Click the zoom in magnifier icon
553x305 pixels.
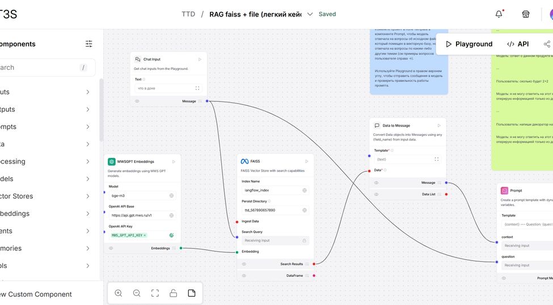(x=118, y=293)
